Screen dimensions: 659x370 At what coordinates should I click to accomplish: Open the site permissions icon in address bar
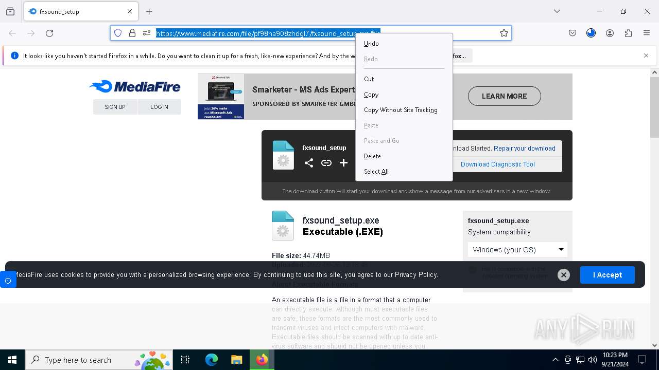point(147,33)
